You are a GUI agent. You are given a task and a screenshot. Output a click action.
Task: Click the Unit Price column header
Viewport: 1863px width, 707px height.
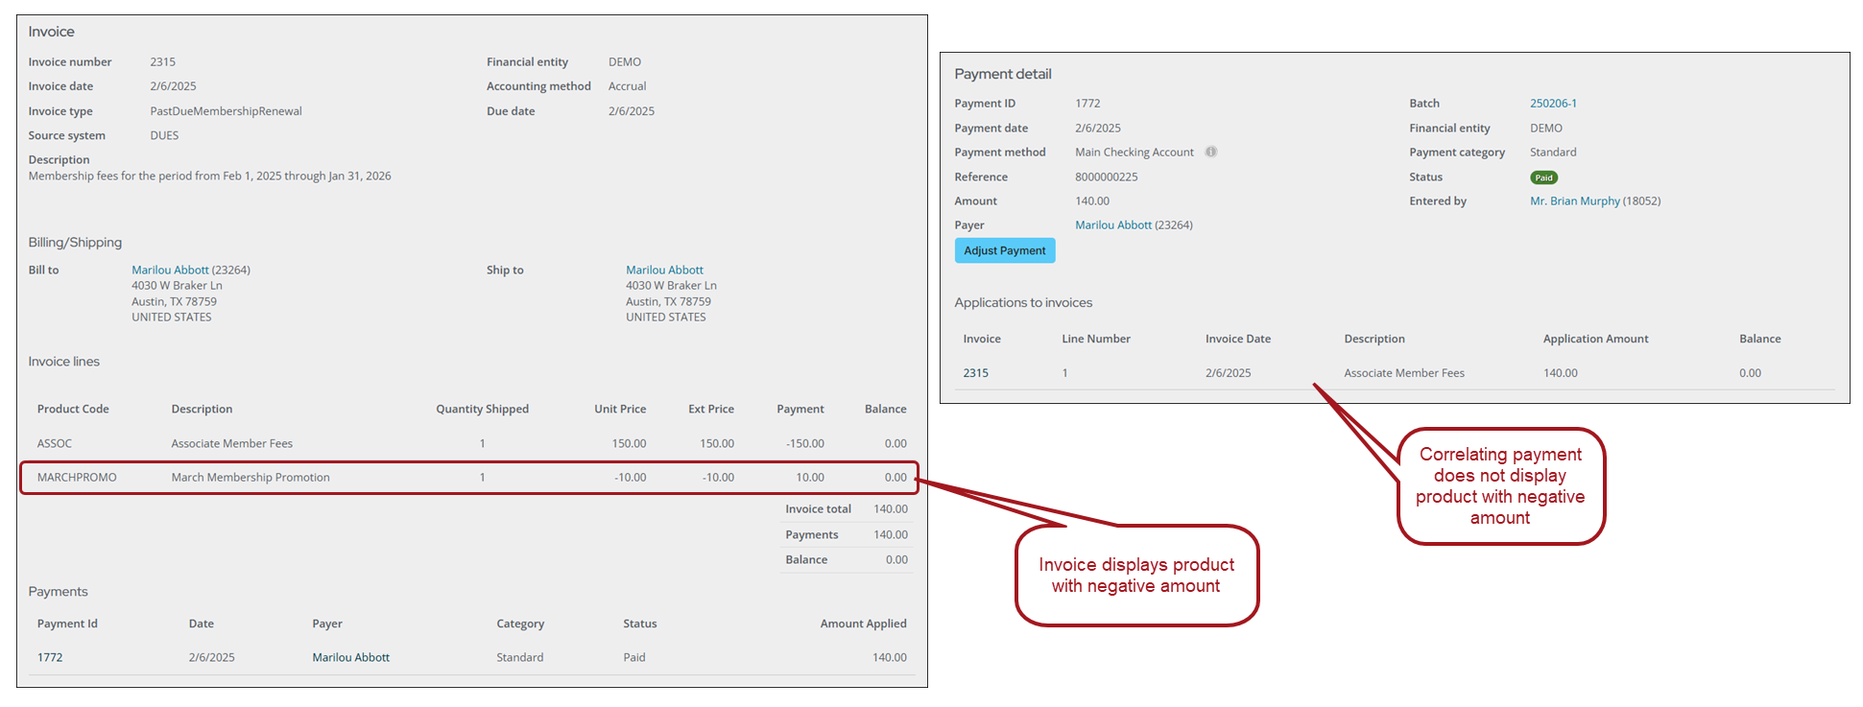[x=620, y=409]
